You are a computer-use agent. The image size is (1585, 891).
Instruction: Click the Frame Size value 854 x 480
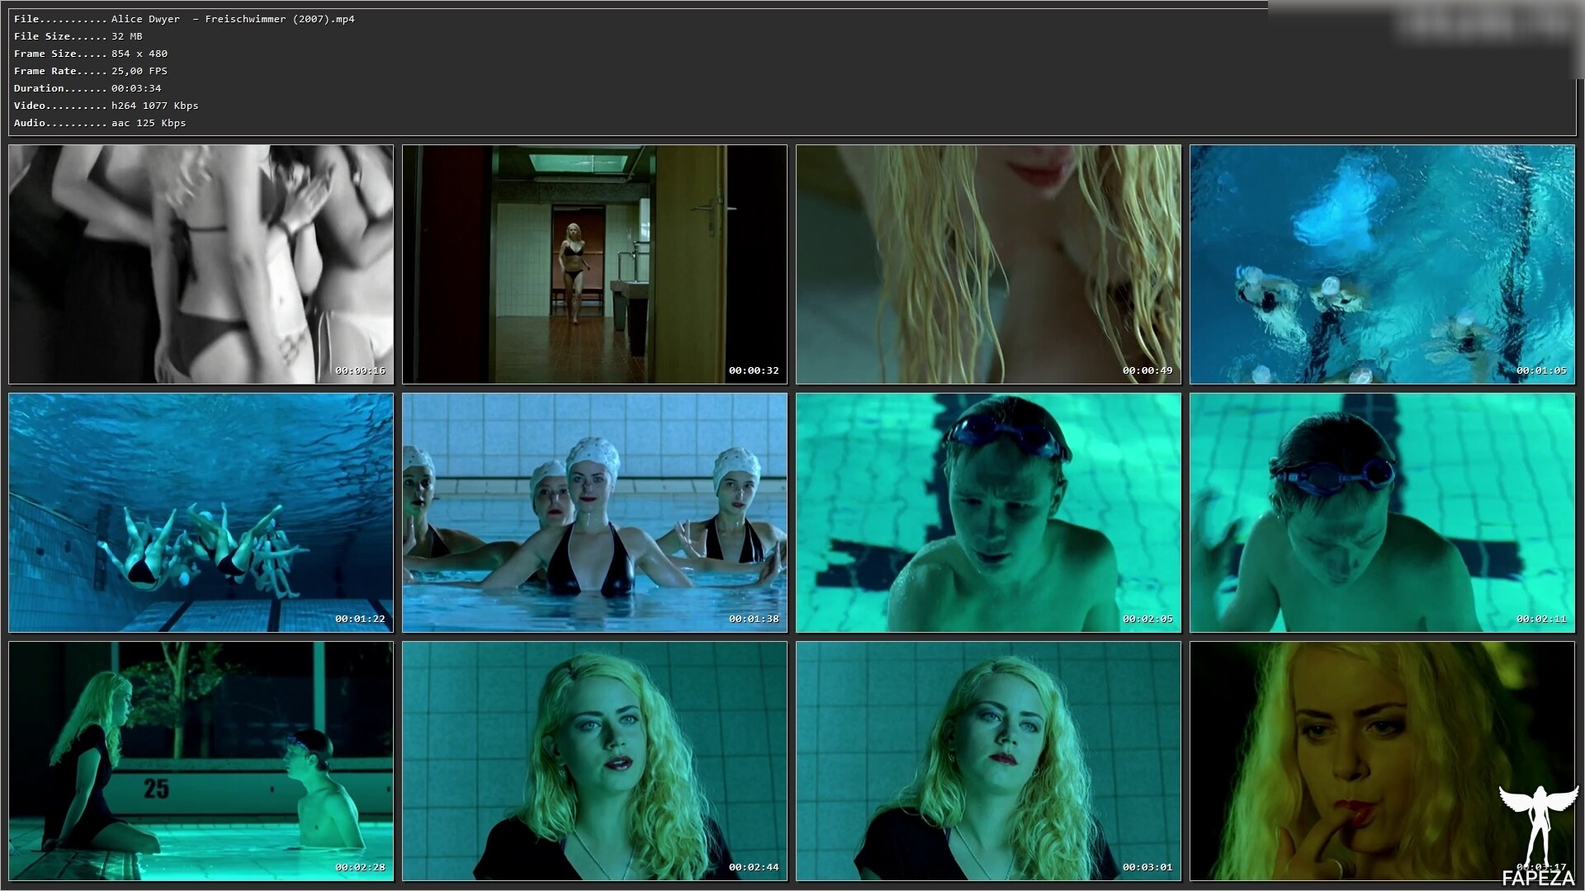(140, 54)
